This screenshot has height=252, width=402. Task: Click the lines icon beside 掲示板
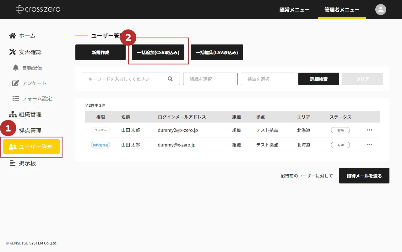[13, 163]
